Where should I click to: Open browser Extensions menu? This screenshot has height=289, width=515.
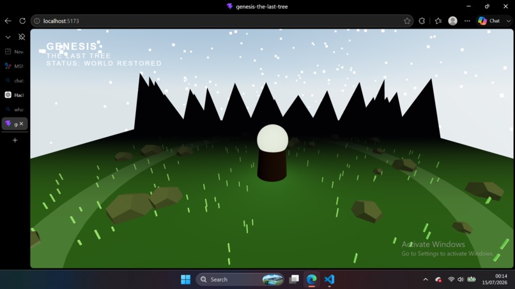coord(422,21)
